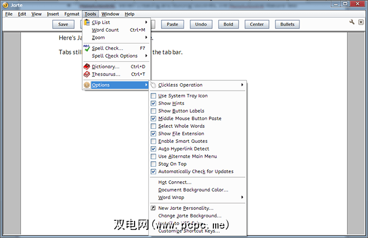The height and width of the screenshot is (238, 368).
Task: Uncheck Show Hints option
Action: point(154,103)
